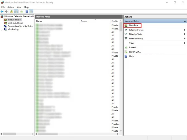Click the Filter by State funnel icon
187x140 pixels.
[x=126, y=34]
